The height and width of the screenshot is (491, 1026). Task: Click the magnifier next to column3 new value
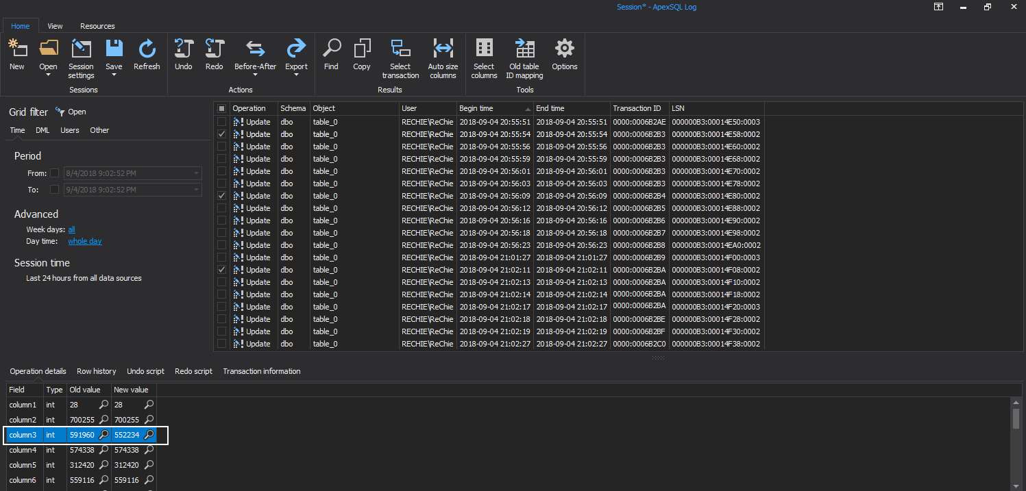point(148,435)
